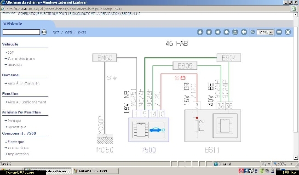
Task: Zoom in with the plus icon
Action: pos(244,32)
